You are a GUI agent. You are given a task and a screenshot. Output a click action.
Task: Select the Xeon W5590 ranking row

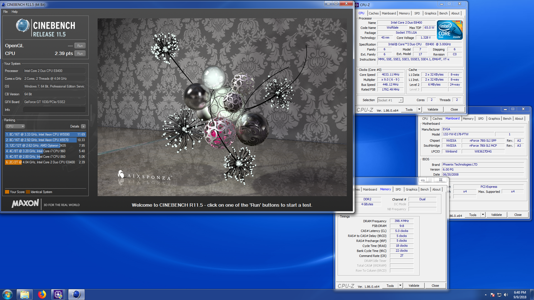(x=46, y=134)
